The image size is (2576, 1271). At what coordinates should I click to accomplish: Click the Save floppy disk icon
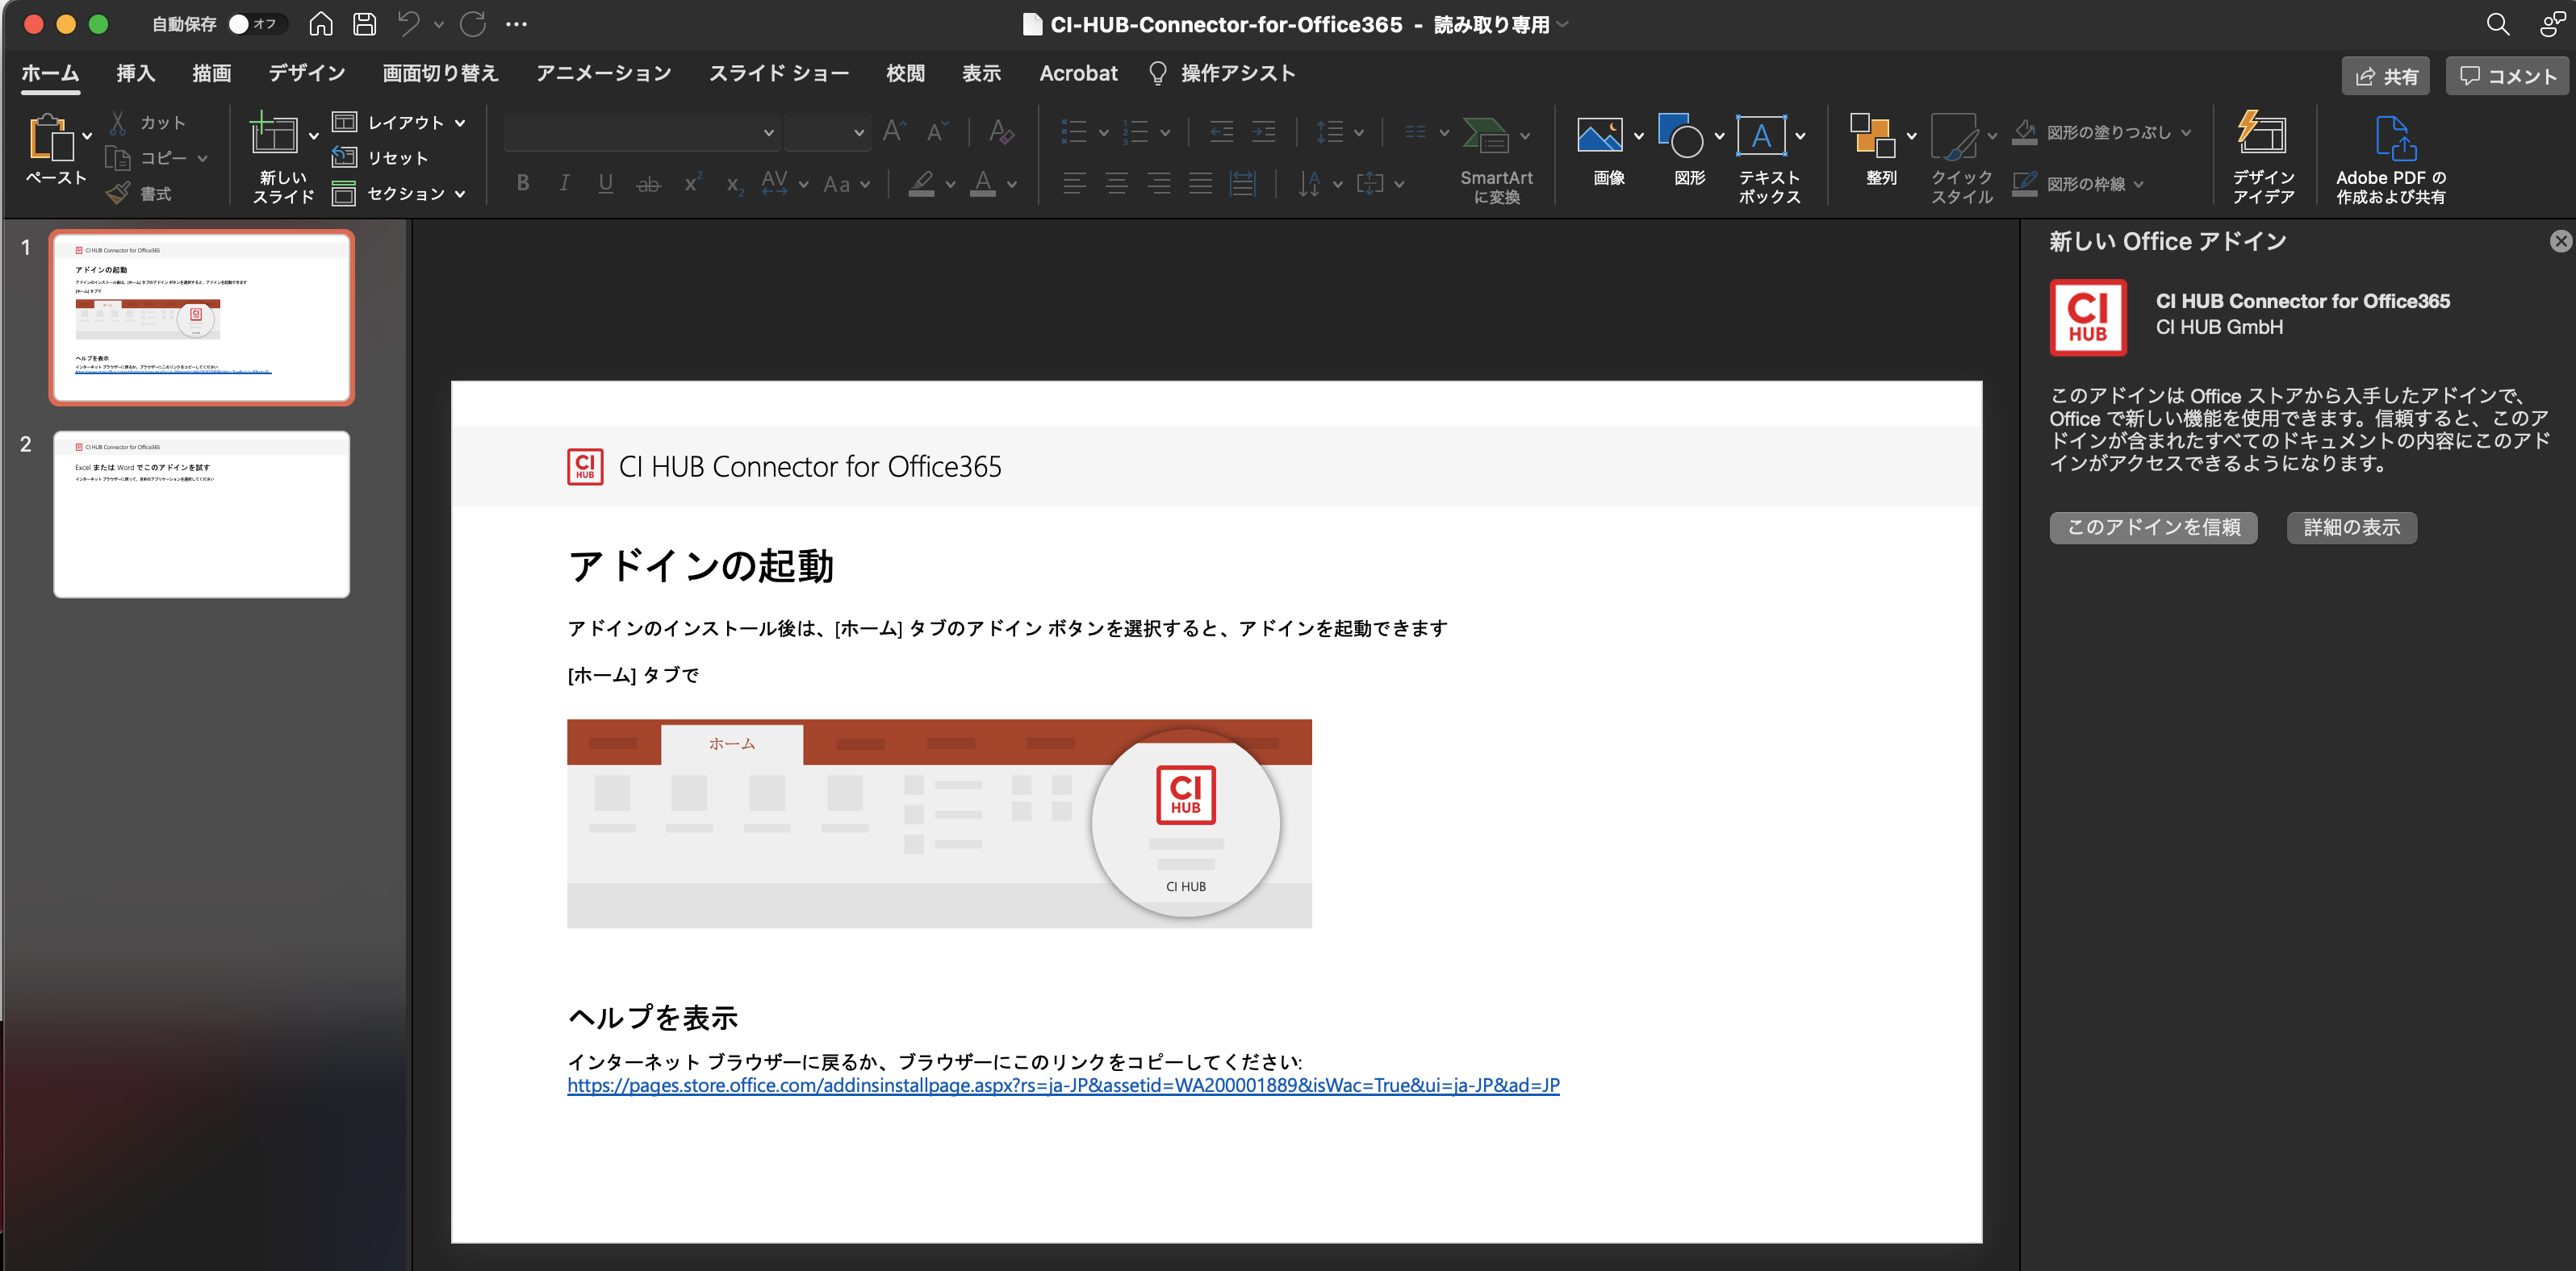click(x=365, y=24)
